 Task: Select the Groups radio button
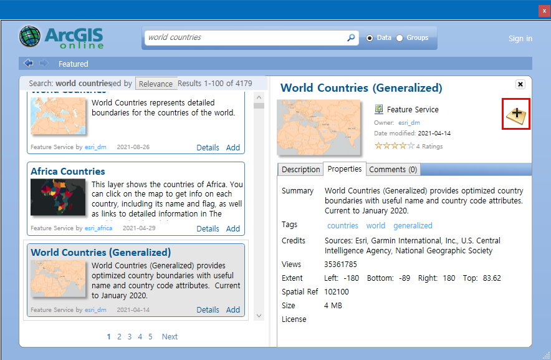pos(400,38)
